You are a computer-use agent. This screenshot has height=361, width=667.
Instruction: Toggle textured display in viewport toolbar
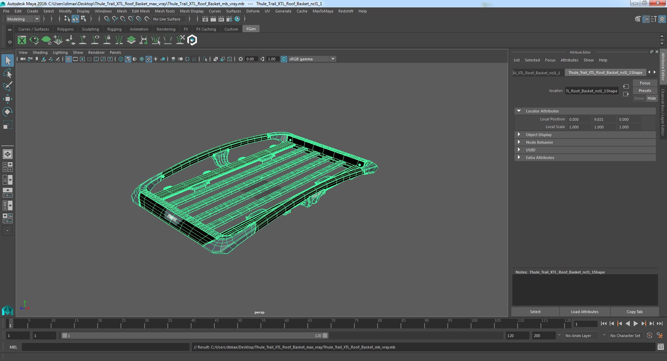149,59
